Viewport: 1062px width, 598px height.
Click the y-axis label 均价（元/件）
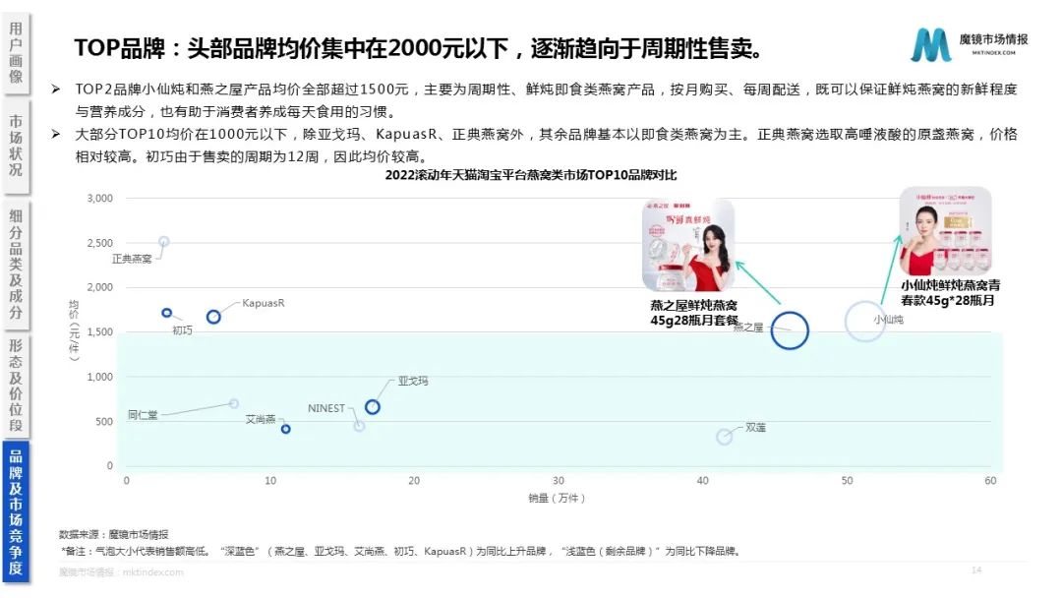click(74, 330)
